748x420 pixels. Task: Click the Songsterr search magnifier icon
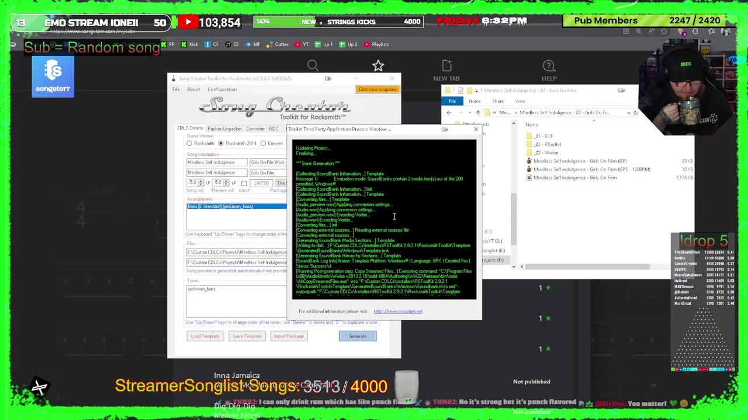(x=313, y=66)
